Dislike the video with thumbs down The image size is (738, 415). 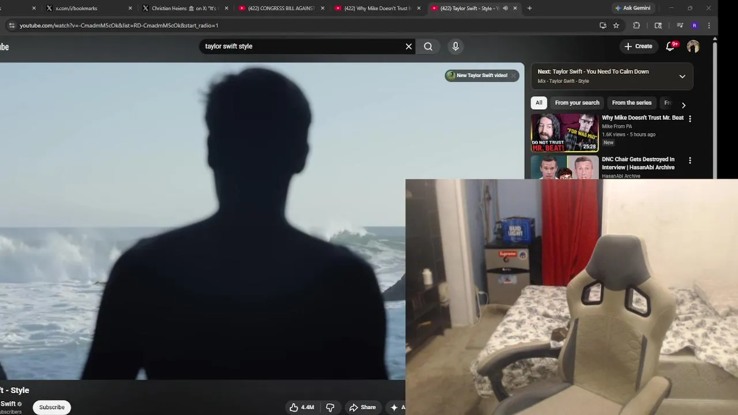pos(330,408)
